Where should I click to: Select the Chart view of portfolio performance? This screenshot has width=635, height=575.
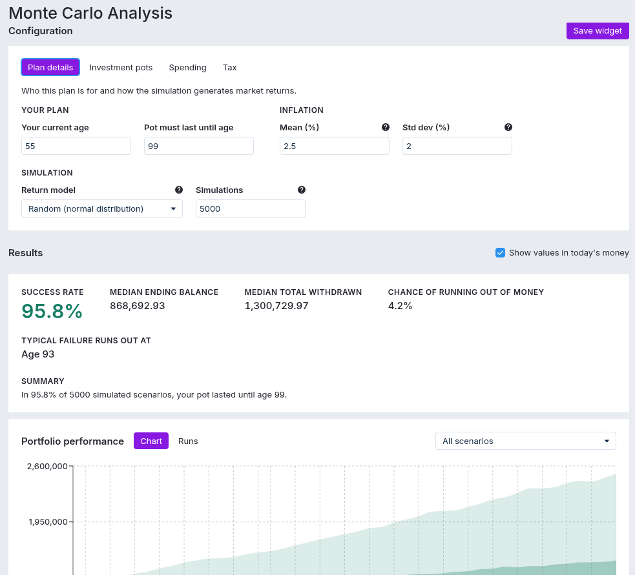click(x=151, y=441)
